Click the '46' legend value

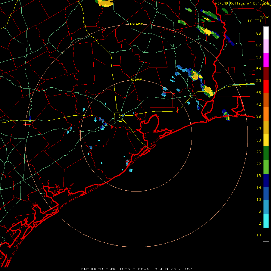[x=259, y=93]
